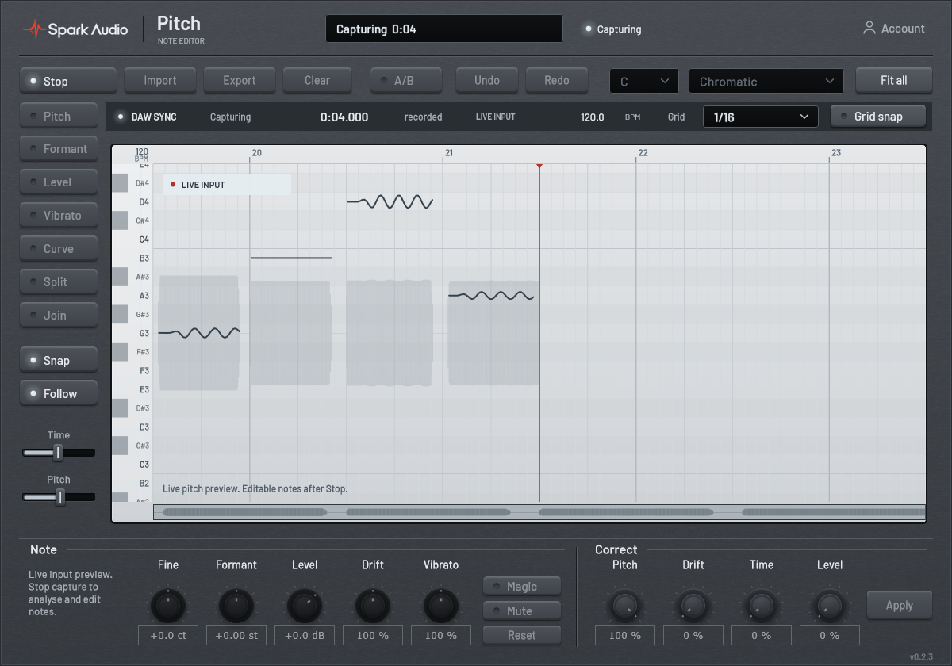Open the Chromatic scale dropdown
Viewport: 952px width, 666px height.
766,82
